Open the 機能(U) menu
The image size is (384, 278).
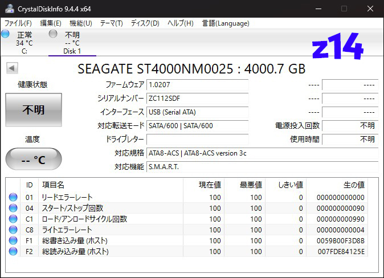pos(80,23)
